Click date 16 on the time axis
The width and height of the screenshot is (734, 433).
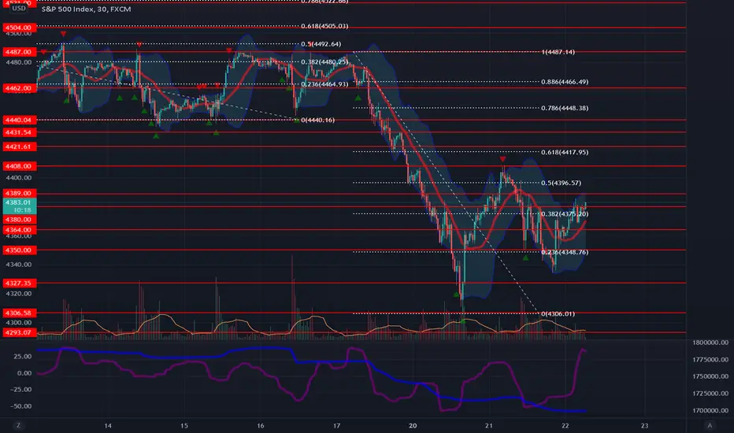(260, 425)
